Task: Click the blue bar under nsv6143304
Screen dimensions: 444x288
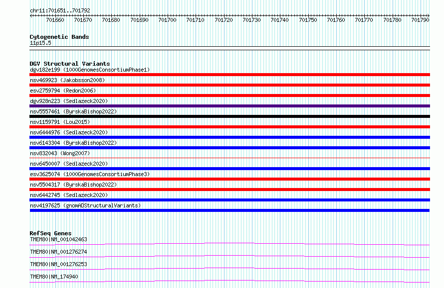Action: click(x=229, y=148)
